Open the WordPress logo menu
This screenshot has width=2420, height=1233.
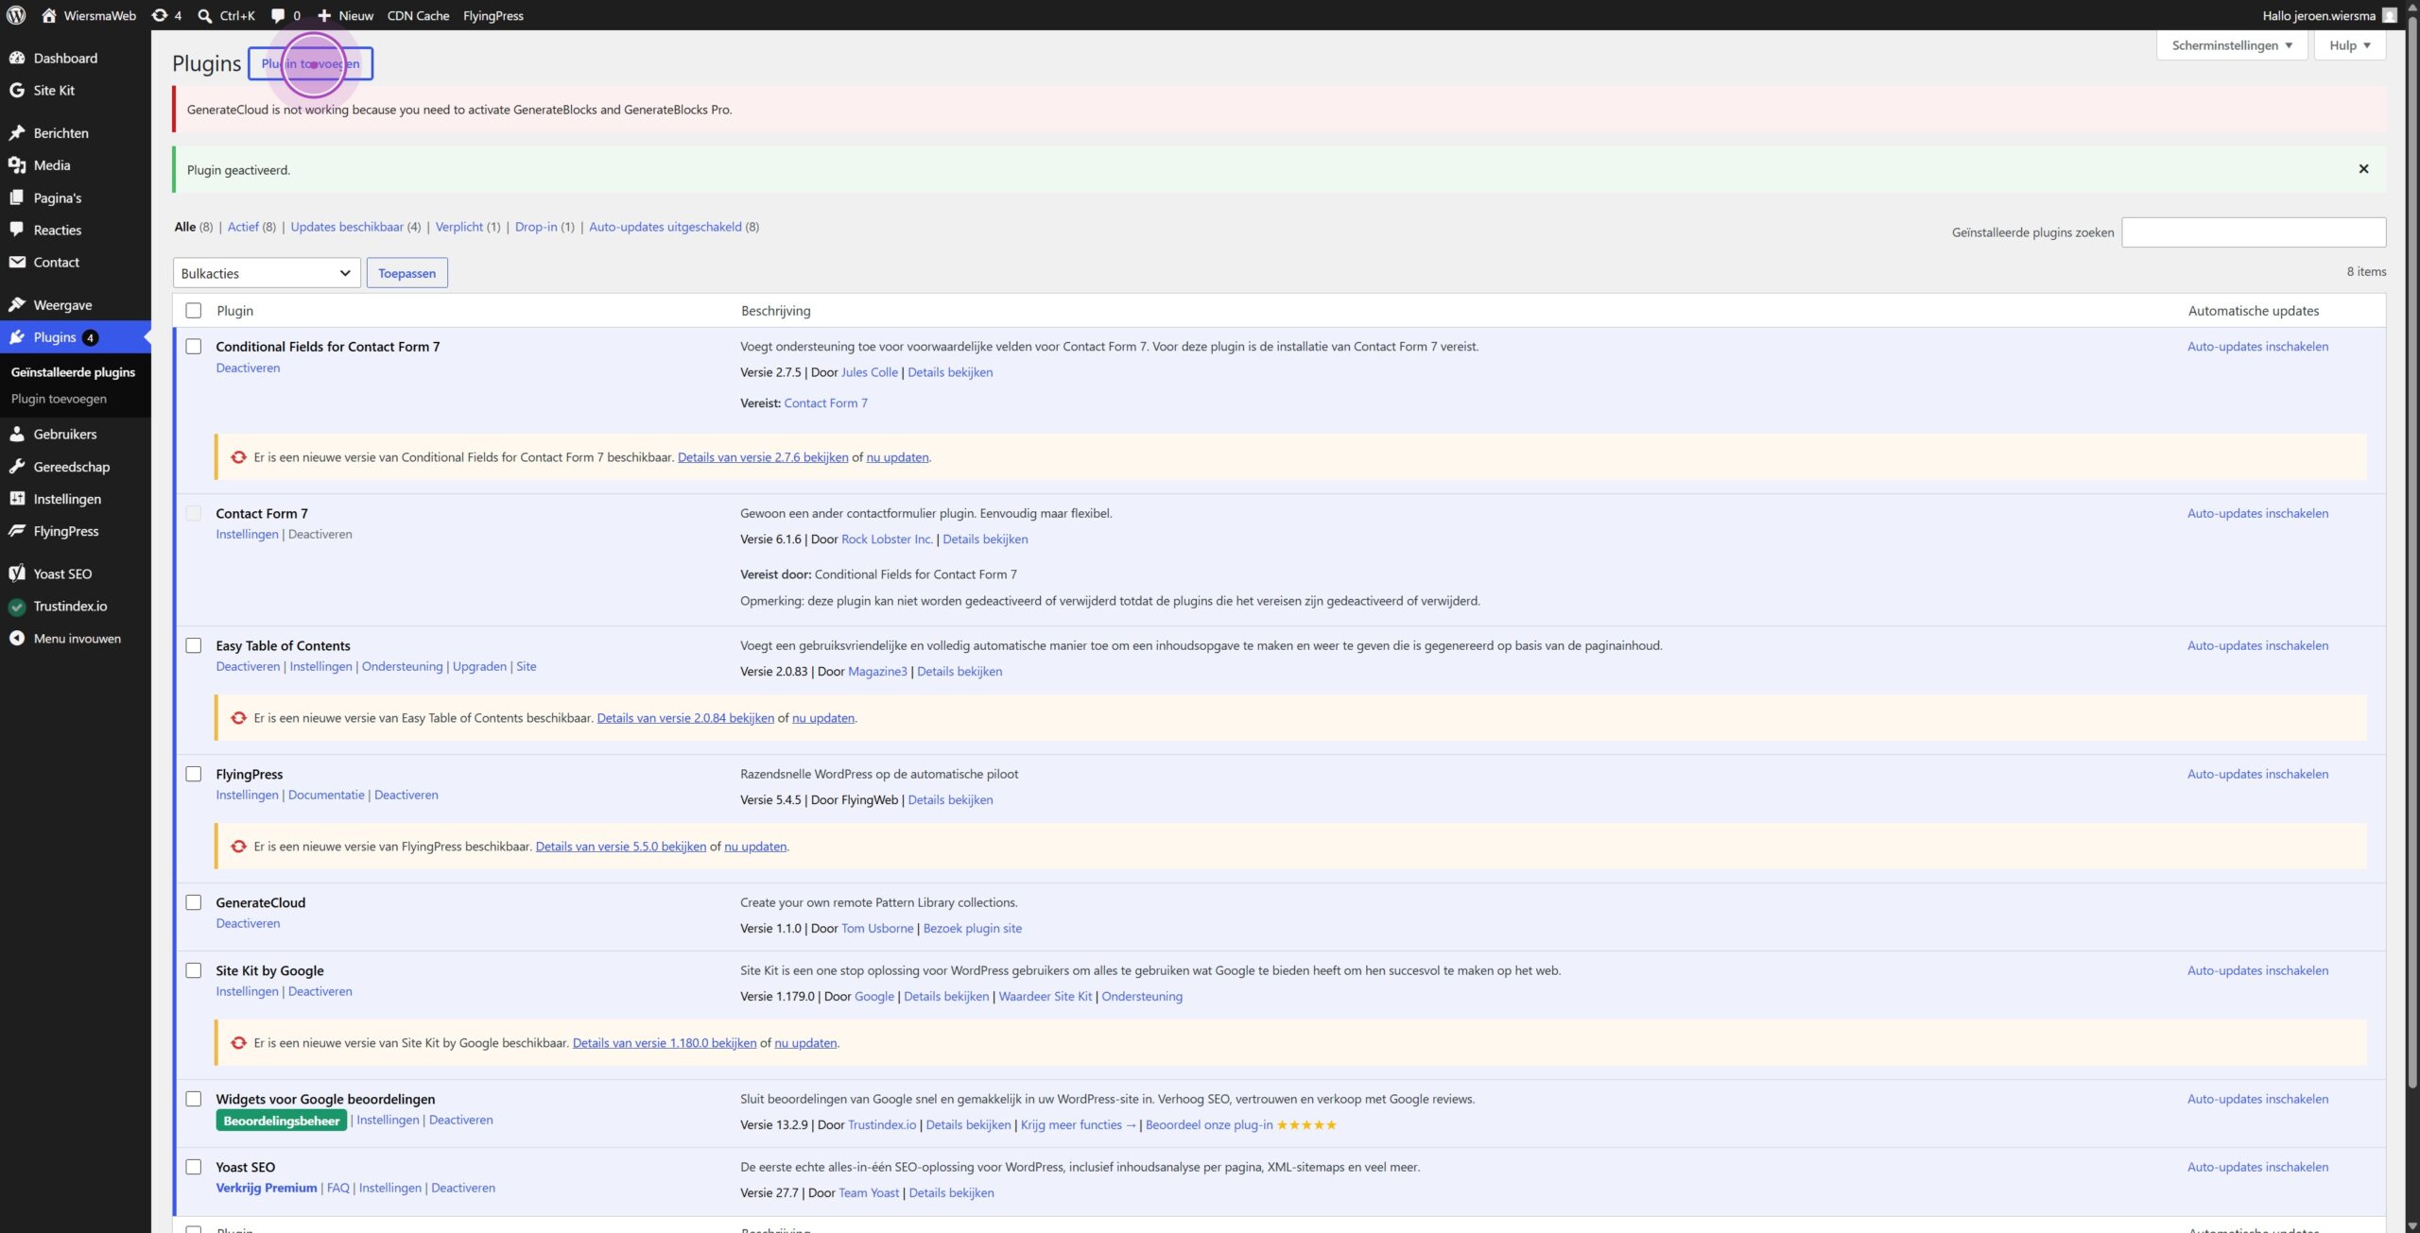point(16,15)
